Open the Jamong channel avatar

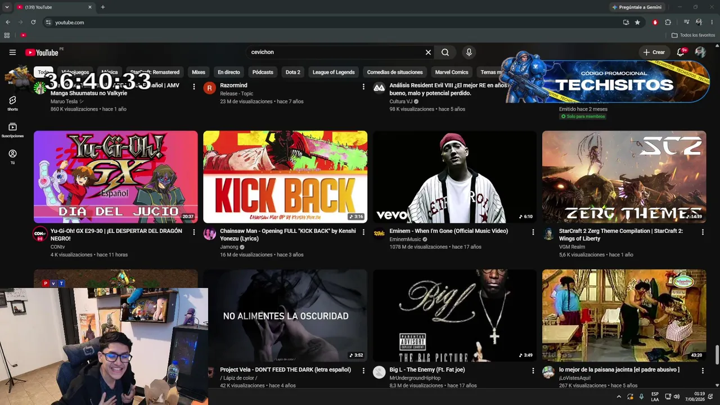pyautogui.click(x=209, y=234)
